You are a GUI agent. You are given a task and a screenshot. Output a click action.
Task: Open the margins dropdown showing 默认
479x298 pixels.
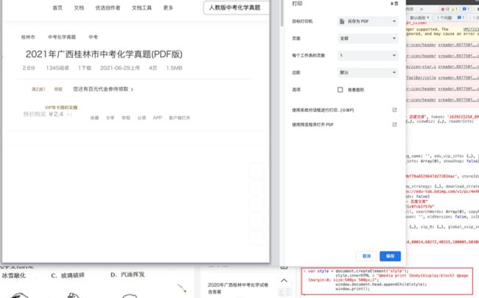(368, 73)
